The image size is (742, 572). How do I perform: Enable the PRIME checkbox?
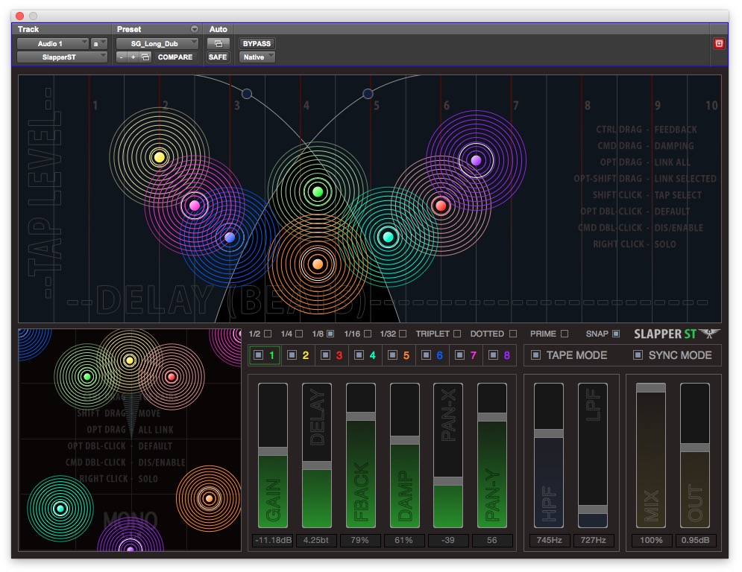coord(565,334)
